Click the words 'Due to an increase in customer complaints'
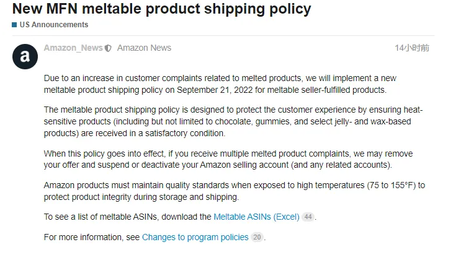The height and width of the screenshot is (255, 451). (123, 79)
